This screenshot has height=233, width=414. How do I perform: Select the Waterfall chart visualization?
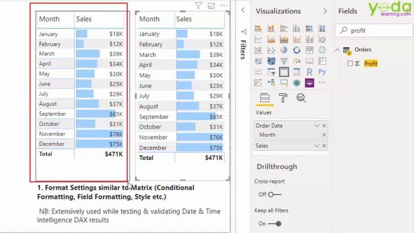(x=258, y=50)
